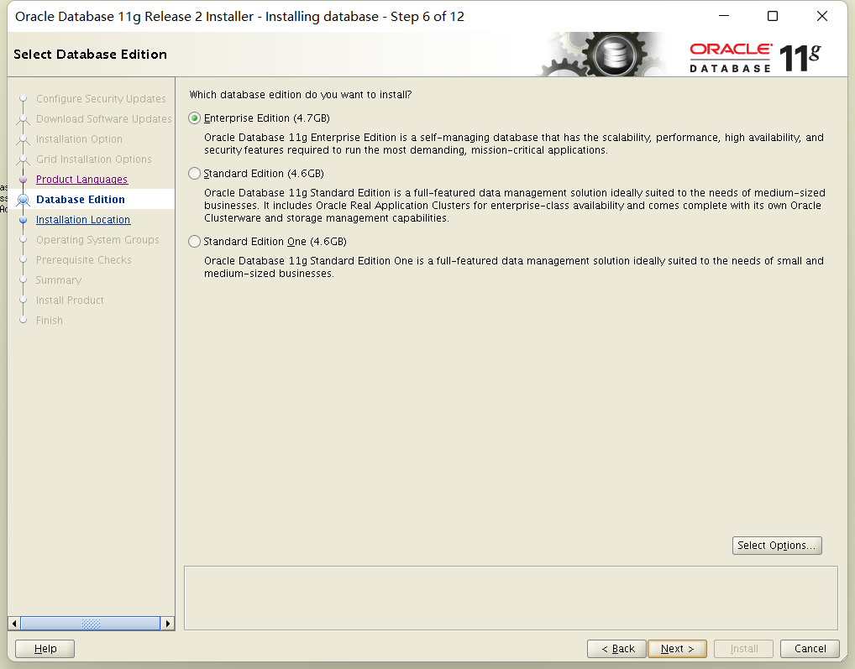Maximize the installer window

773,16
